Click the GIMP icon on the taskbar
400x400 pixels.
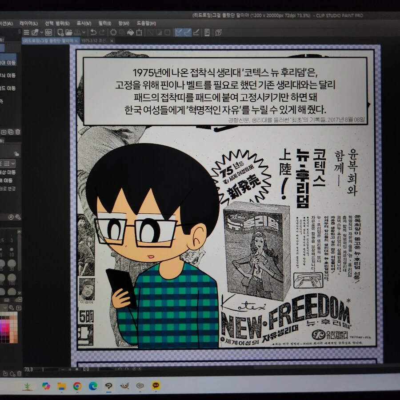(124, 386)
